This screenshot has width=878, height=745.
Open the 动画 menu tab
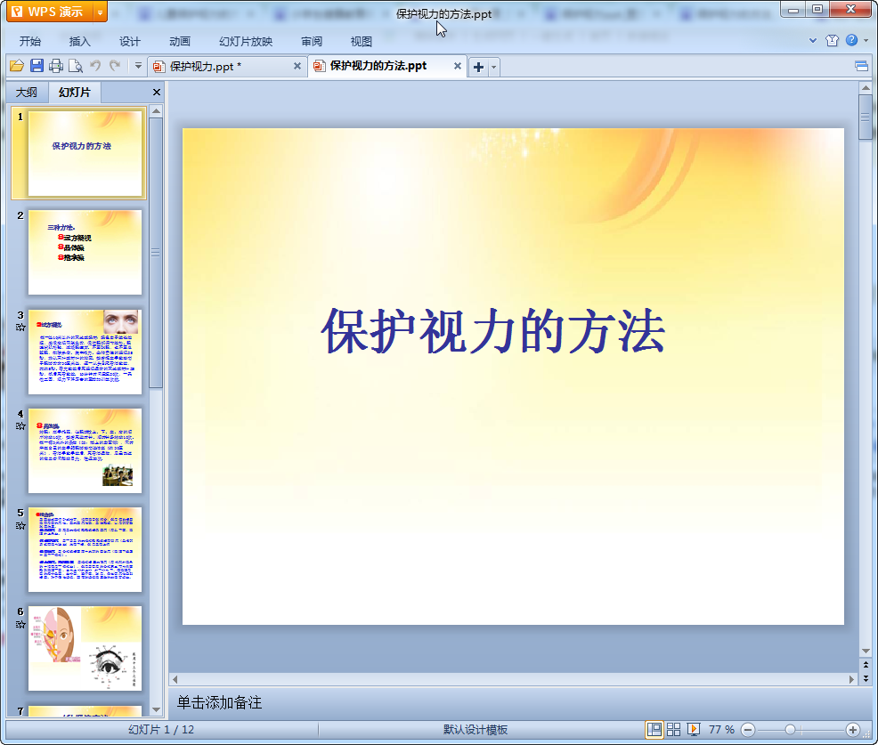point(180,41)
